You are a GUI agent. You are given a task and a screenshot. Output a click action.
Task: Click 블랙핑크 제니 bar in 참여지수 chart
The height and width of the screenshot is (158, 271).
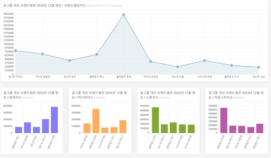point(19,130)
